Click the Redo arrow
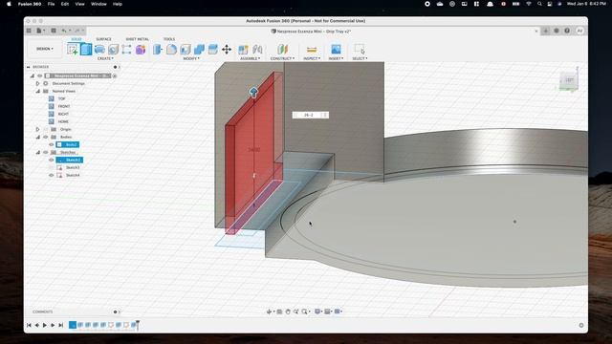 pyautogui.click(x=76, y=31)
